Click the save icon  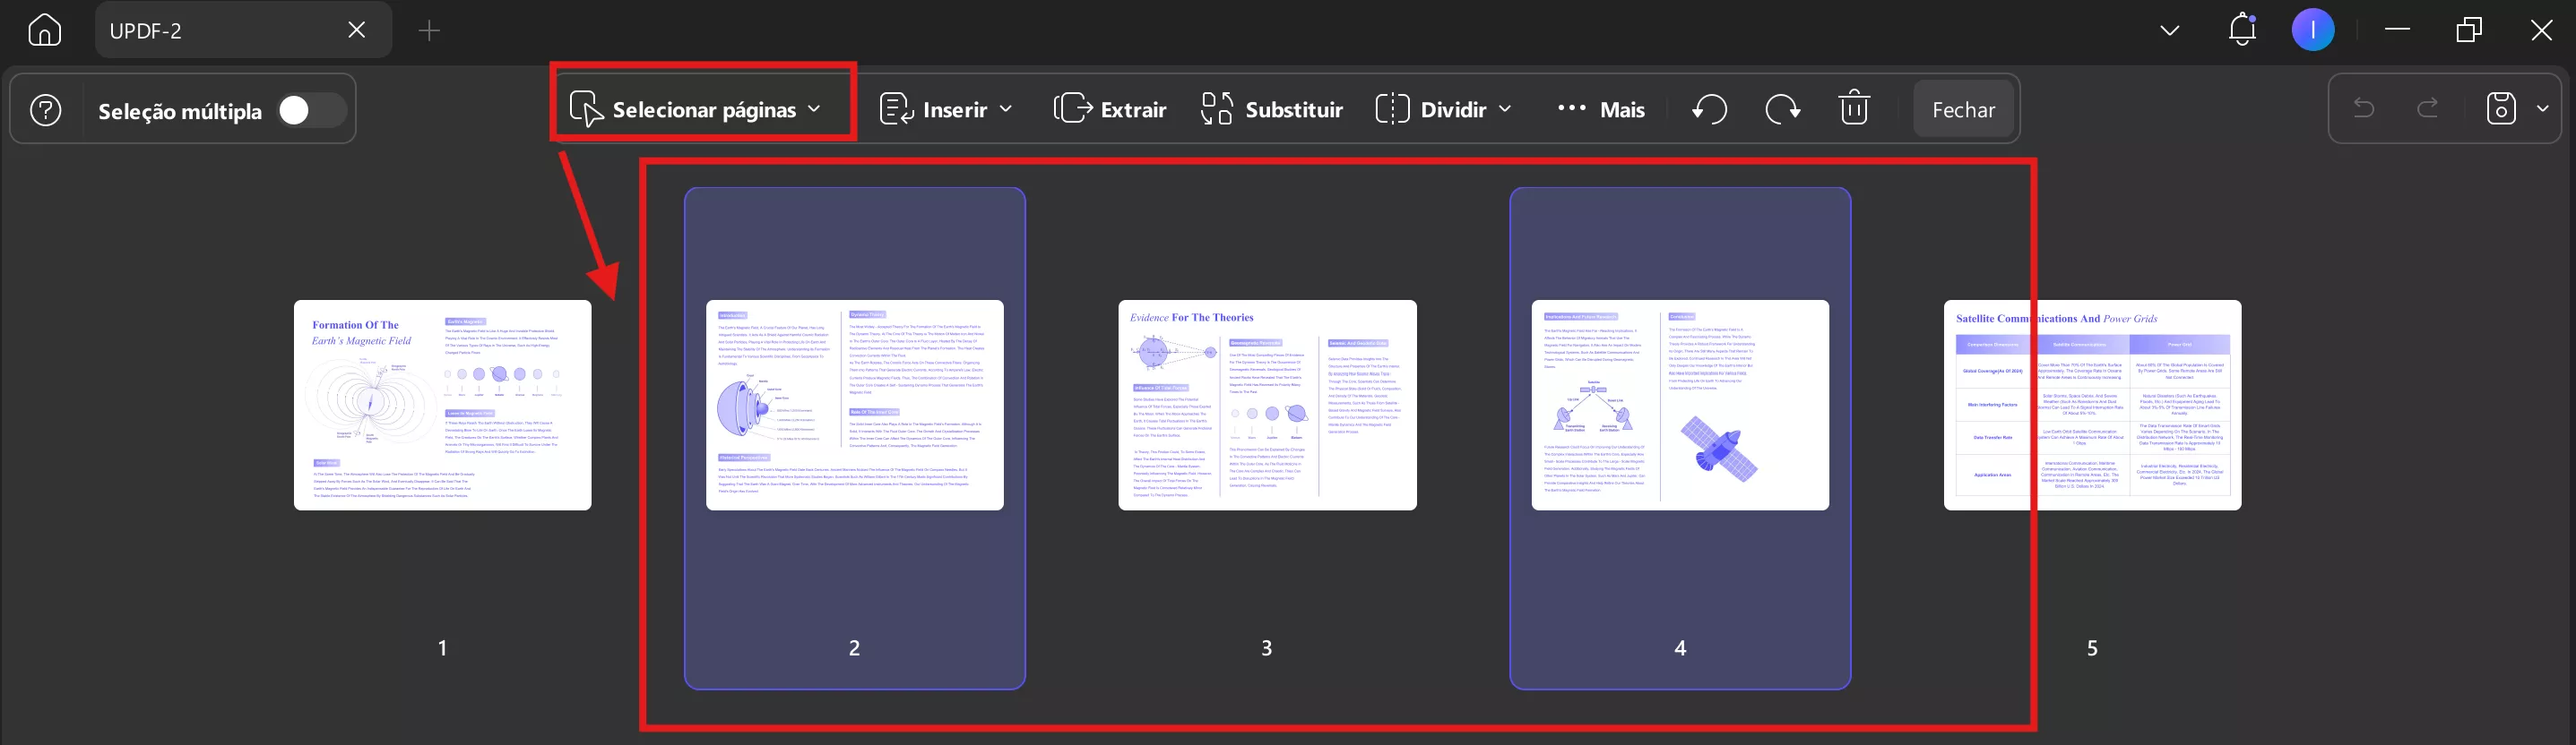pos(2501,107)
